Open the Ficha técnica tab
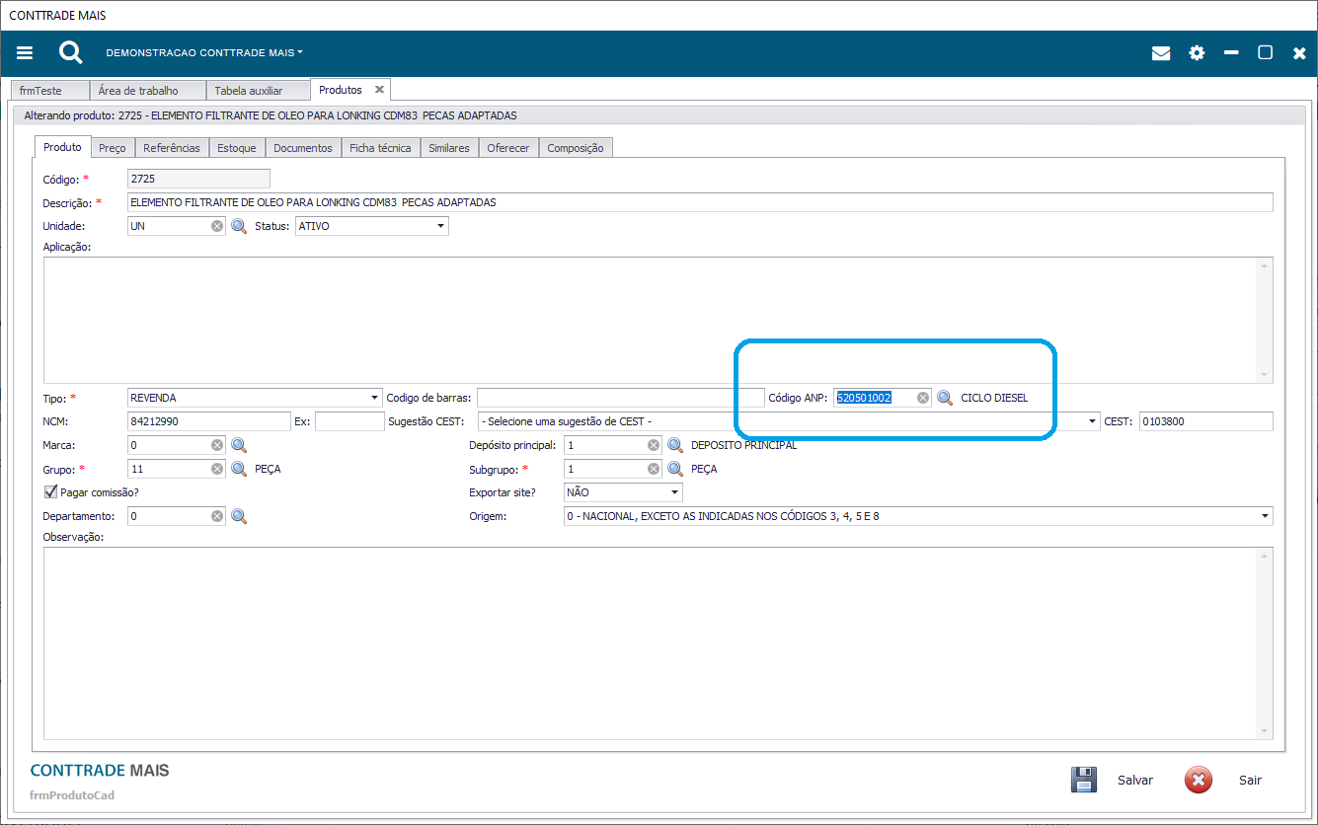The height and width of the screenshot is (825, 1318). pos(380,148)
